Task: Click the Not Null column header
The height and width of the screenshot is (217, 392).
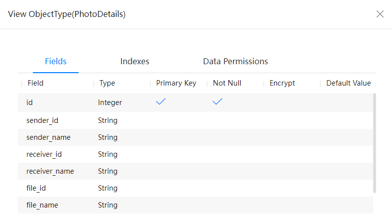Action: point(227,83)
